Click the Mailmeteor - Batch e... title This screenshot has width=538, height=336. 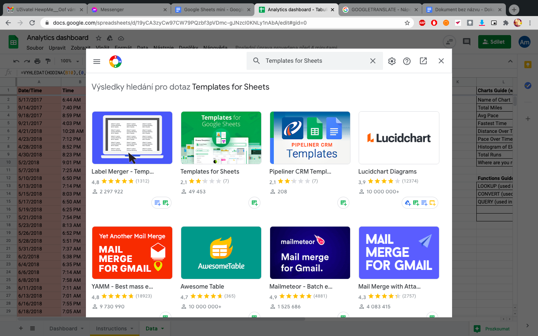tap(301, 286)
